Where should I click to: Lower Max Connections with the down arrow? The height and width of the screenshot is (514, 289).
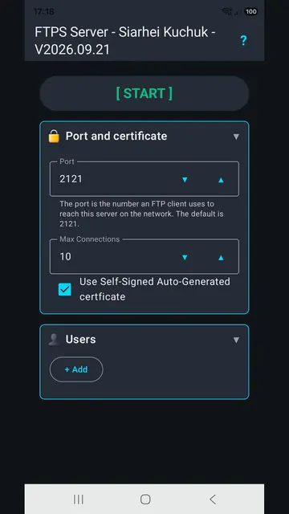tap(185, 257)
